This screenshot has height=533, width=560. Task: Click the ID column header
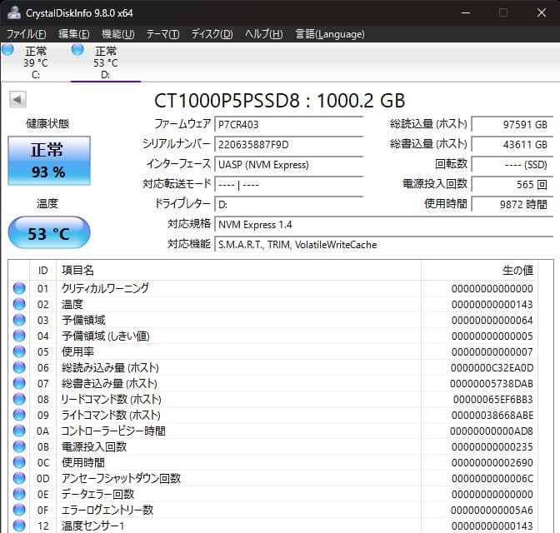42,271
